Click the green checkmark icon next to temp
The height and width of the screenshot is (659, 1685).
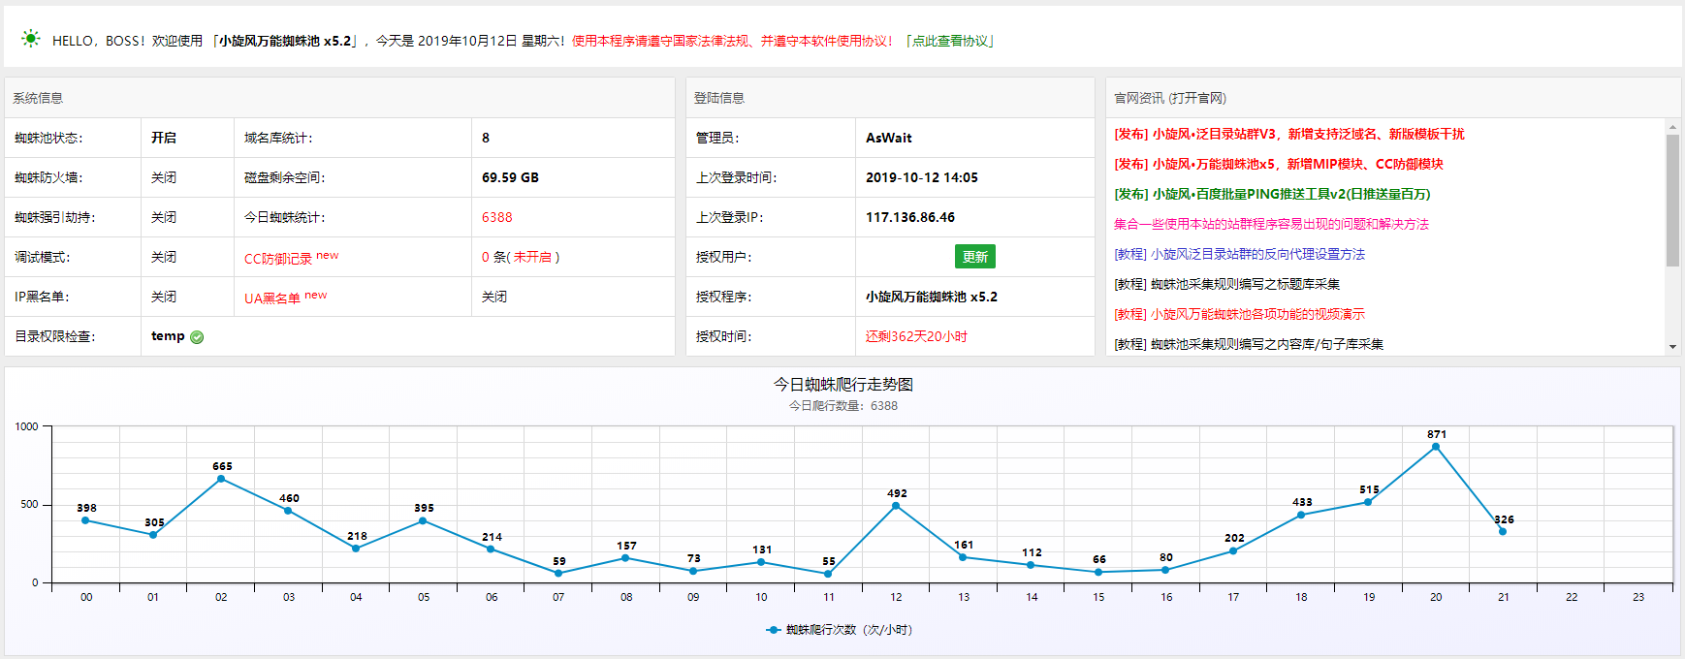click(197, 337)
